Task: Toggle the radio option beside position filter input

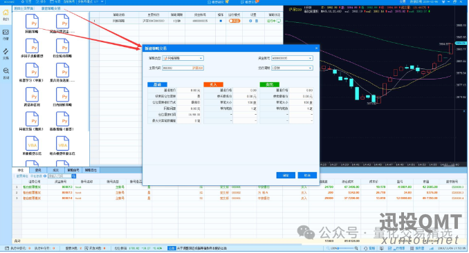Action: (45, 176)
